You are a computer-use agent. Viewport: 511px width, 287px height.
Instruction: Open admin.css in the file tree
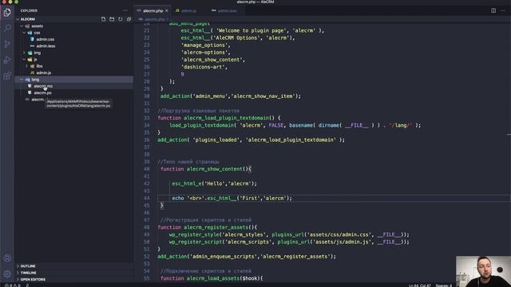[45, 39]
